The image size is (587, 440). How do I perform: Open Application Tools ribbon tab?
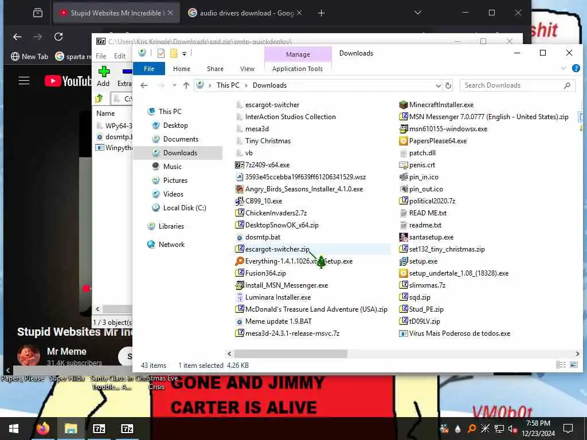click(298, 69)
